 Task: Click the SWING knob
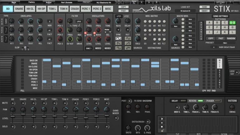[x=232, y=107]
